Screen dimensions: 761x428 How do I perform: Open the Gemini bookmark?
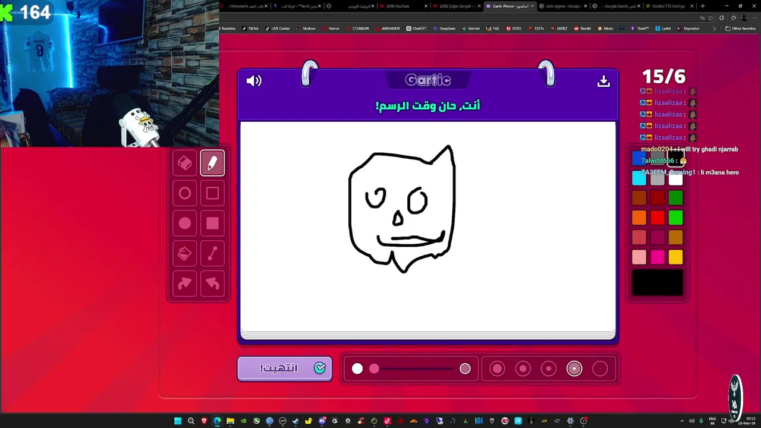click(x=470, y=29)
